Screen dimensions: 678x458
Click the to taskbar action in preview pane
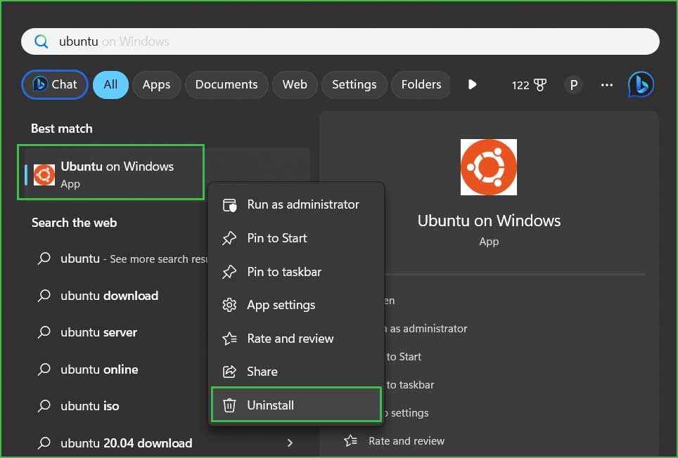click(x=410, y=385)
